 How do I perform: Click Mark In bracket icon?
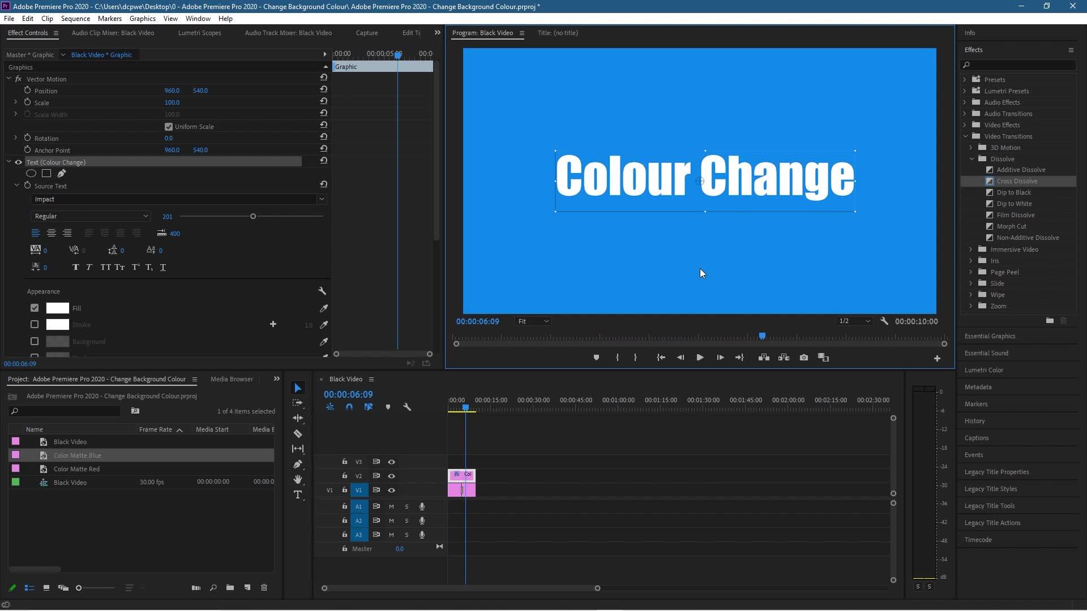617,358
